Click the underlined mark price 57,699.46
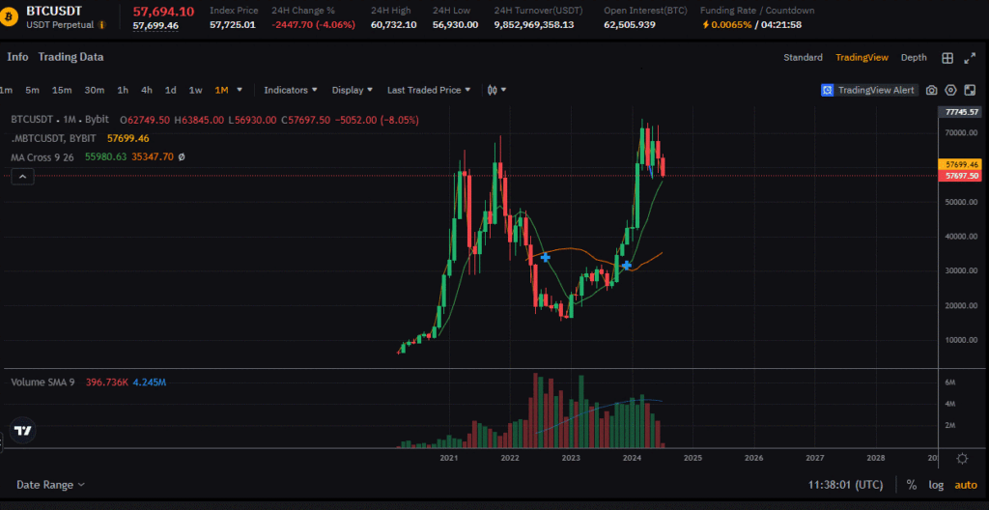 (155, 26)
